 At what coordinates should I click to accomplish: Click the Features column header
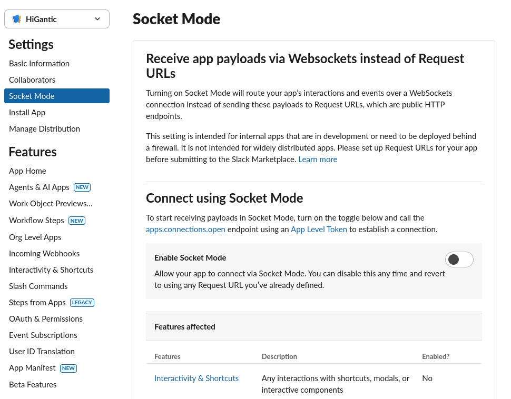tap(167, 356)
